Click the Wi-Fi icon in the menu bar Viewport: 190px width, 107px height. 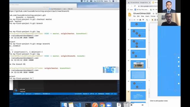click(x=85, y=1)
